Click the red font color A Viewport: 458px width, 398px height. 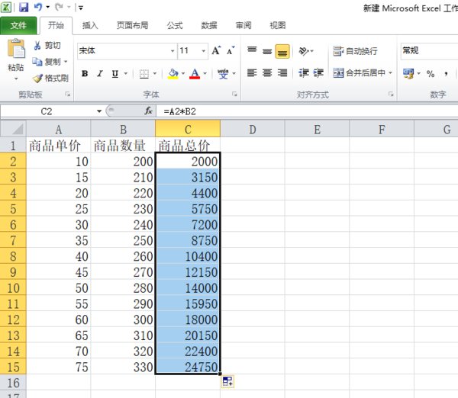(195, 74)
